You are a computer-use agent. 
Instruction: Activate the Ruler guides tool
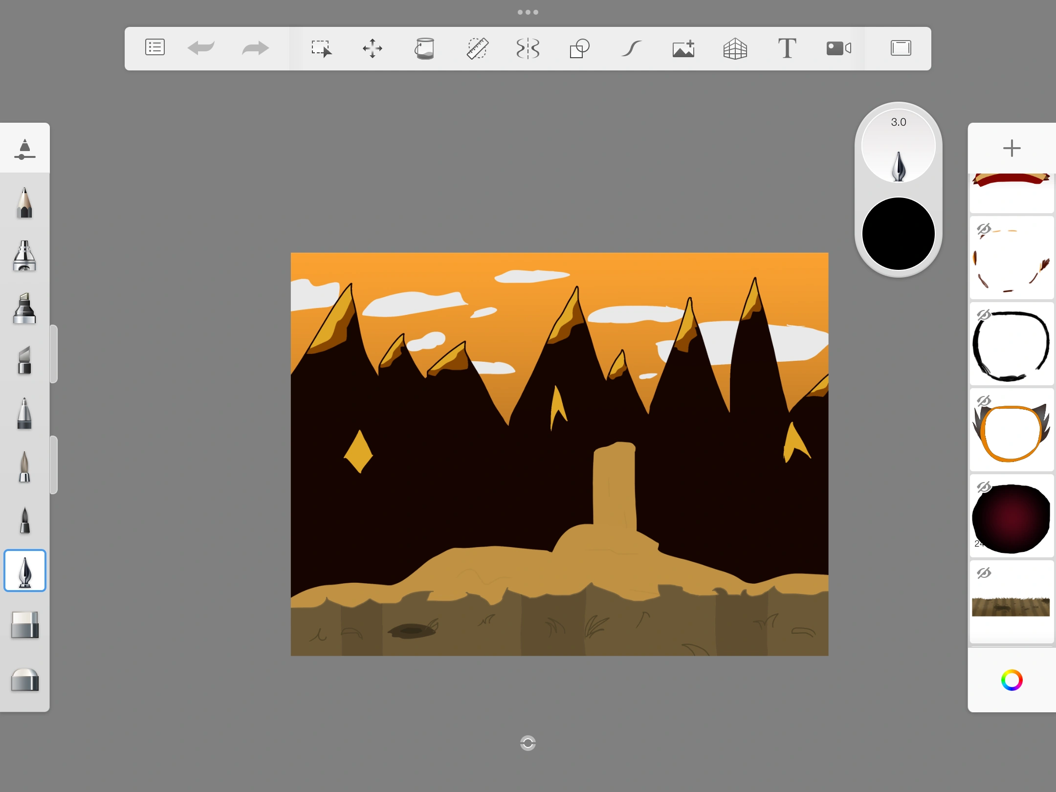477,48
